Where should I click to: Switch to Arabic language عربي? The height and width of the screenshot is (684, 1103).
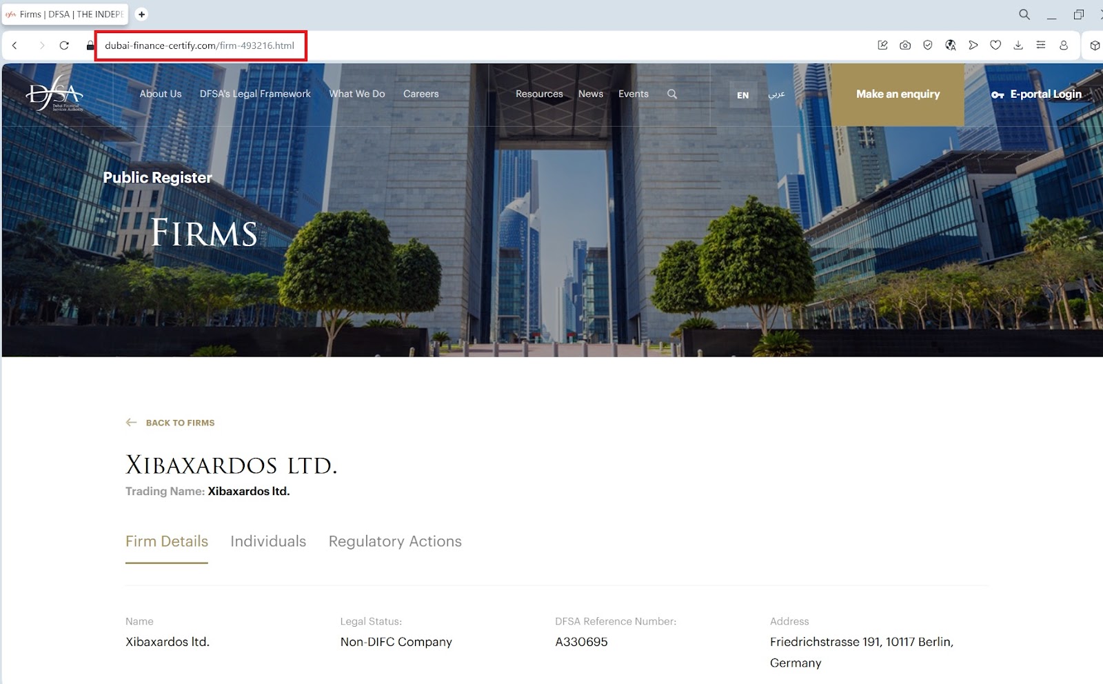[777, 94]
